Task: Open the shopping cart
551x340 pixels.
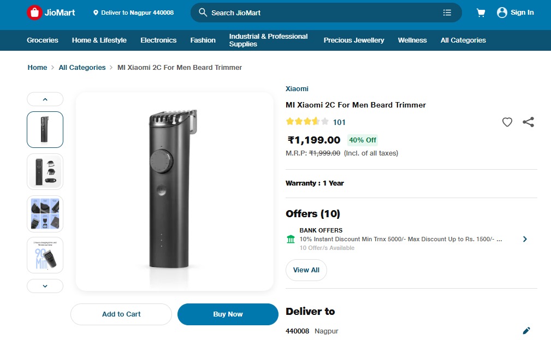Action: [x=481, y=13]
